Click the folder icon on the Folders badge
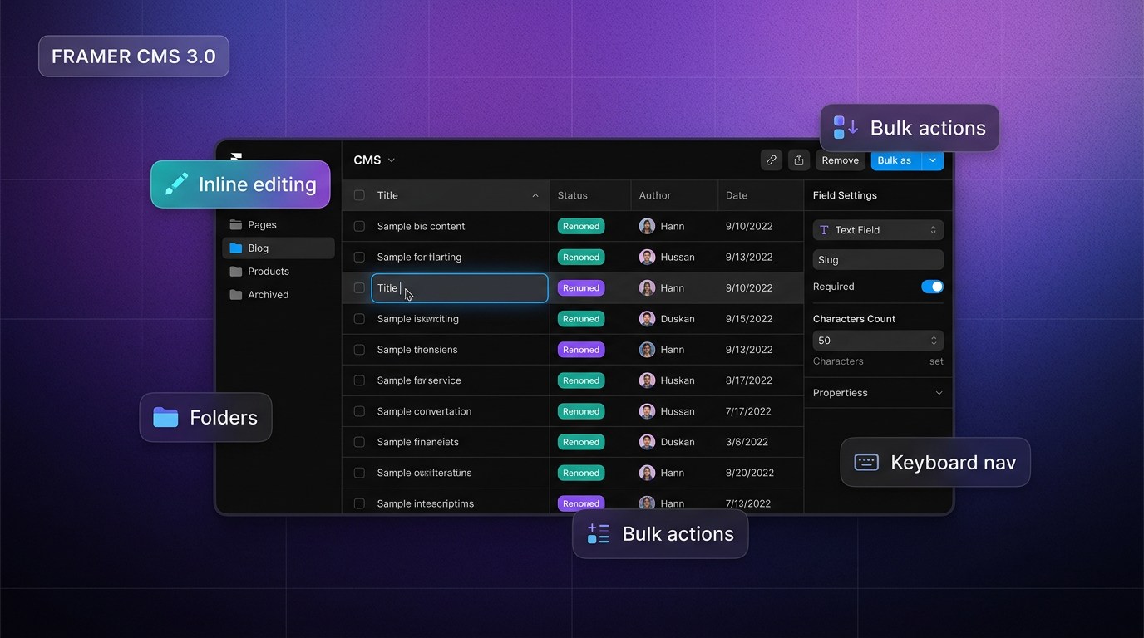 (x=165, y=417)
